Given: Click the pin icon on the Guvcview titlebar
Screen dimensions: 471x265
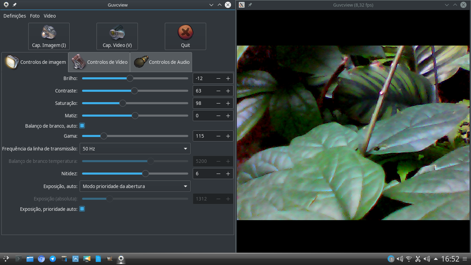Looking at the screenshot, I should (14, 5).
